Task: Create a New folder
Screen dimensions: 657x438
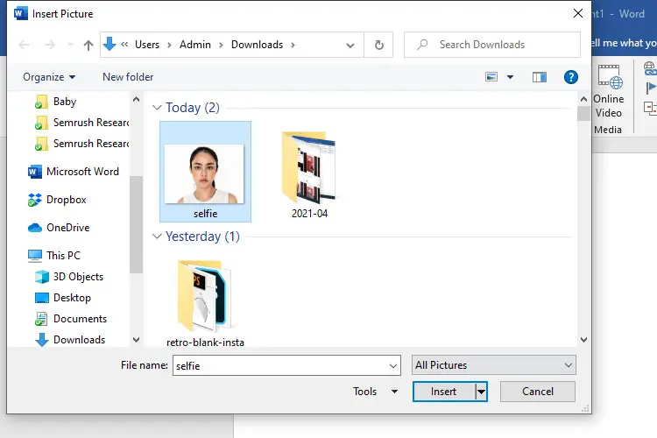Action: coord(128,77)
